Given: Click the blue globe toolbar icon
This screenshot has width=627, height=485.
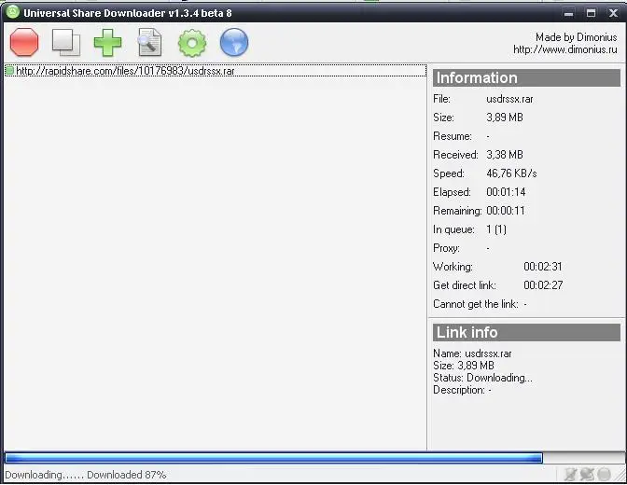Looking at the screenshot, I should [234, 42].
